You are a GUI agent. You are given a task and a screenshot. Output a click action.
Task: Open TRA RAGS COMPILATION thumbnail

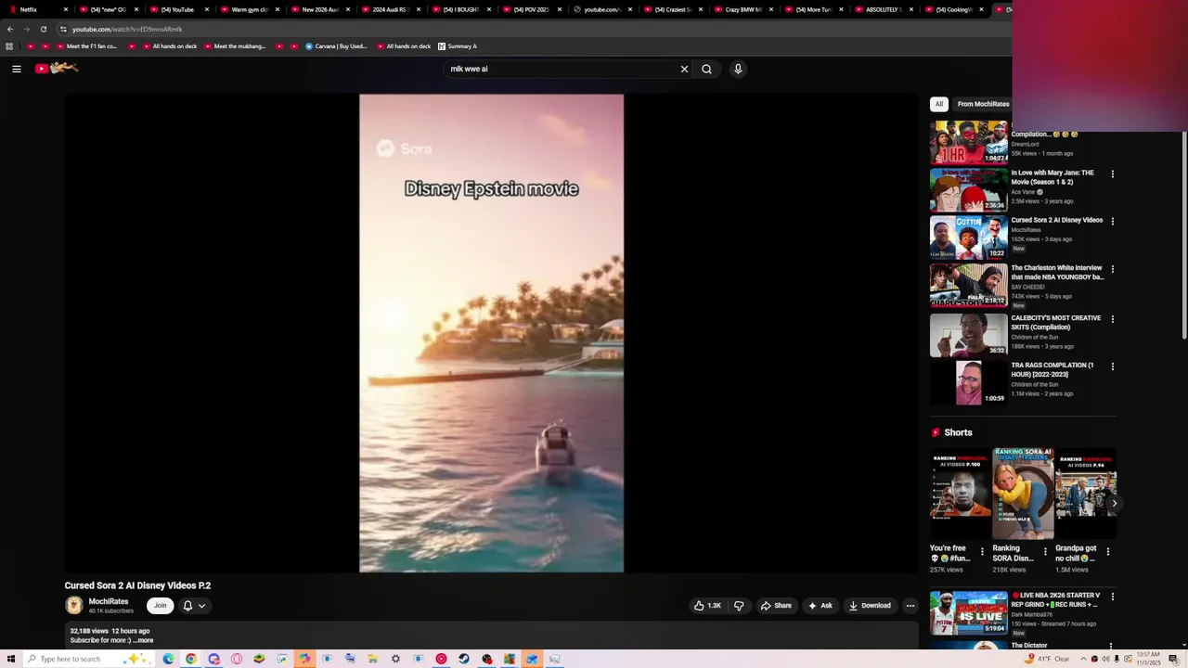pos(968,382)
